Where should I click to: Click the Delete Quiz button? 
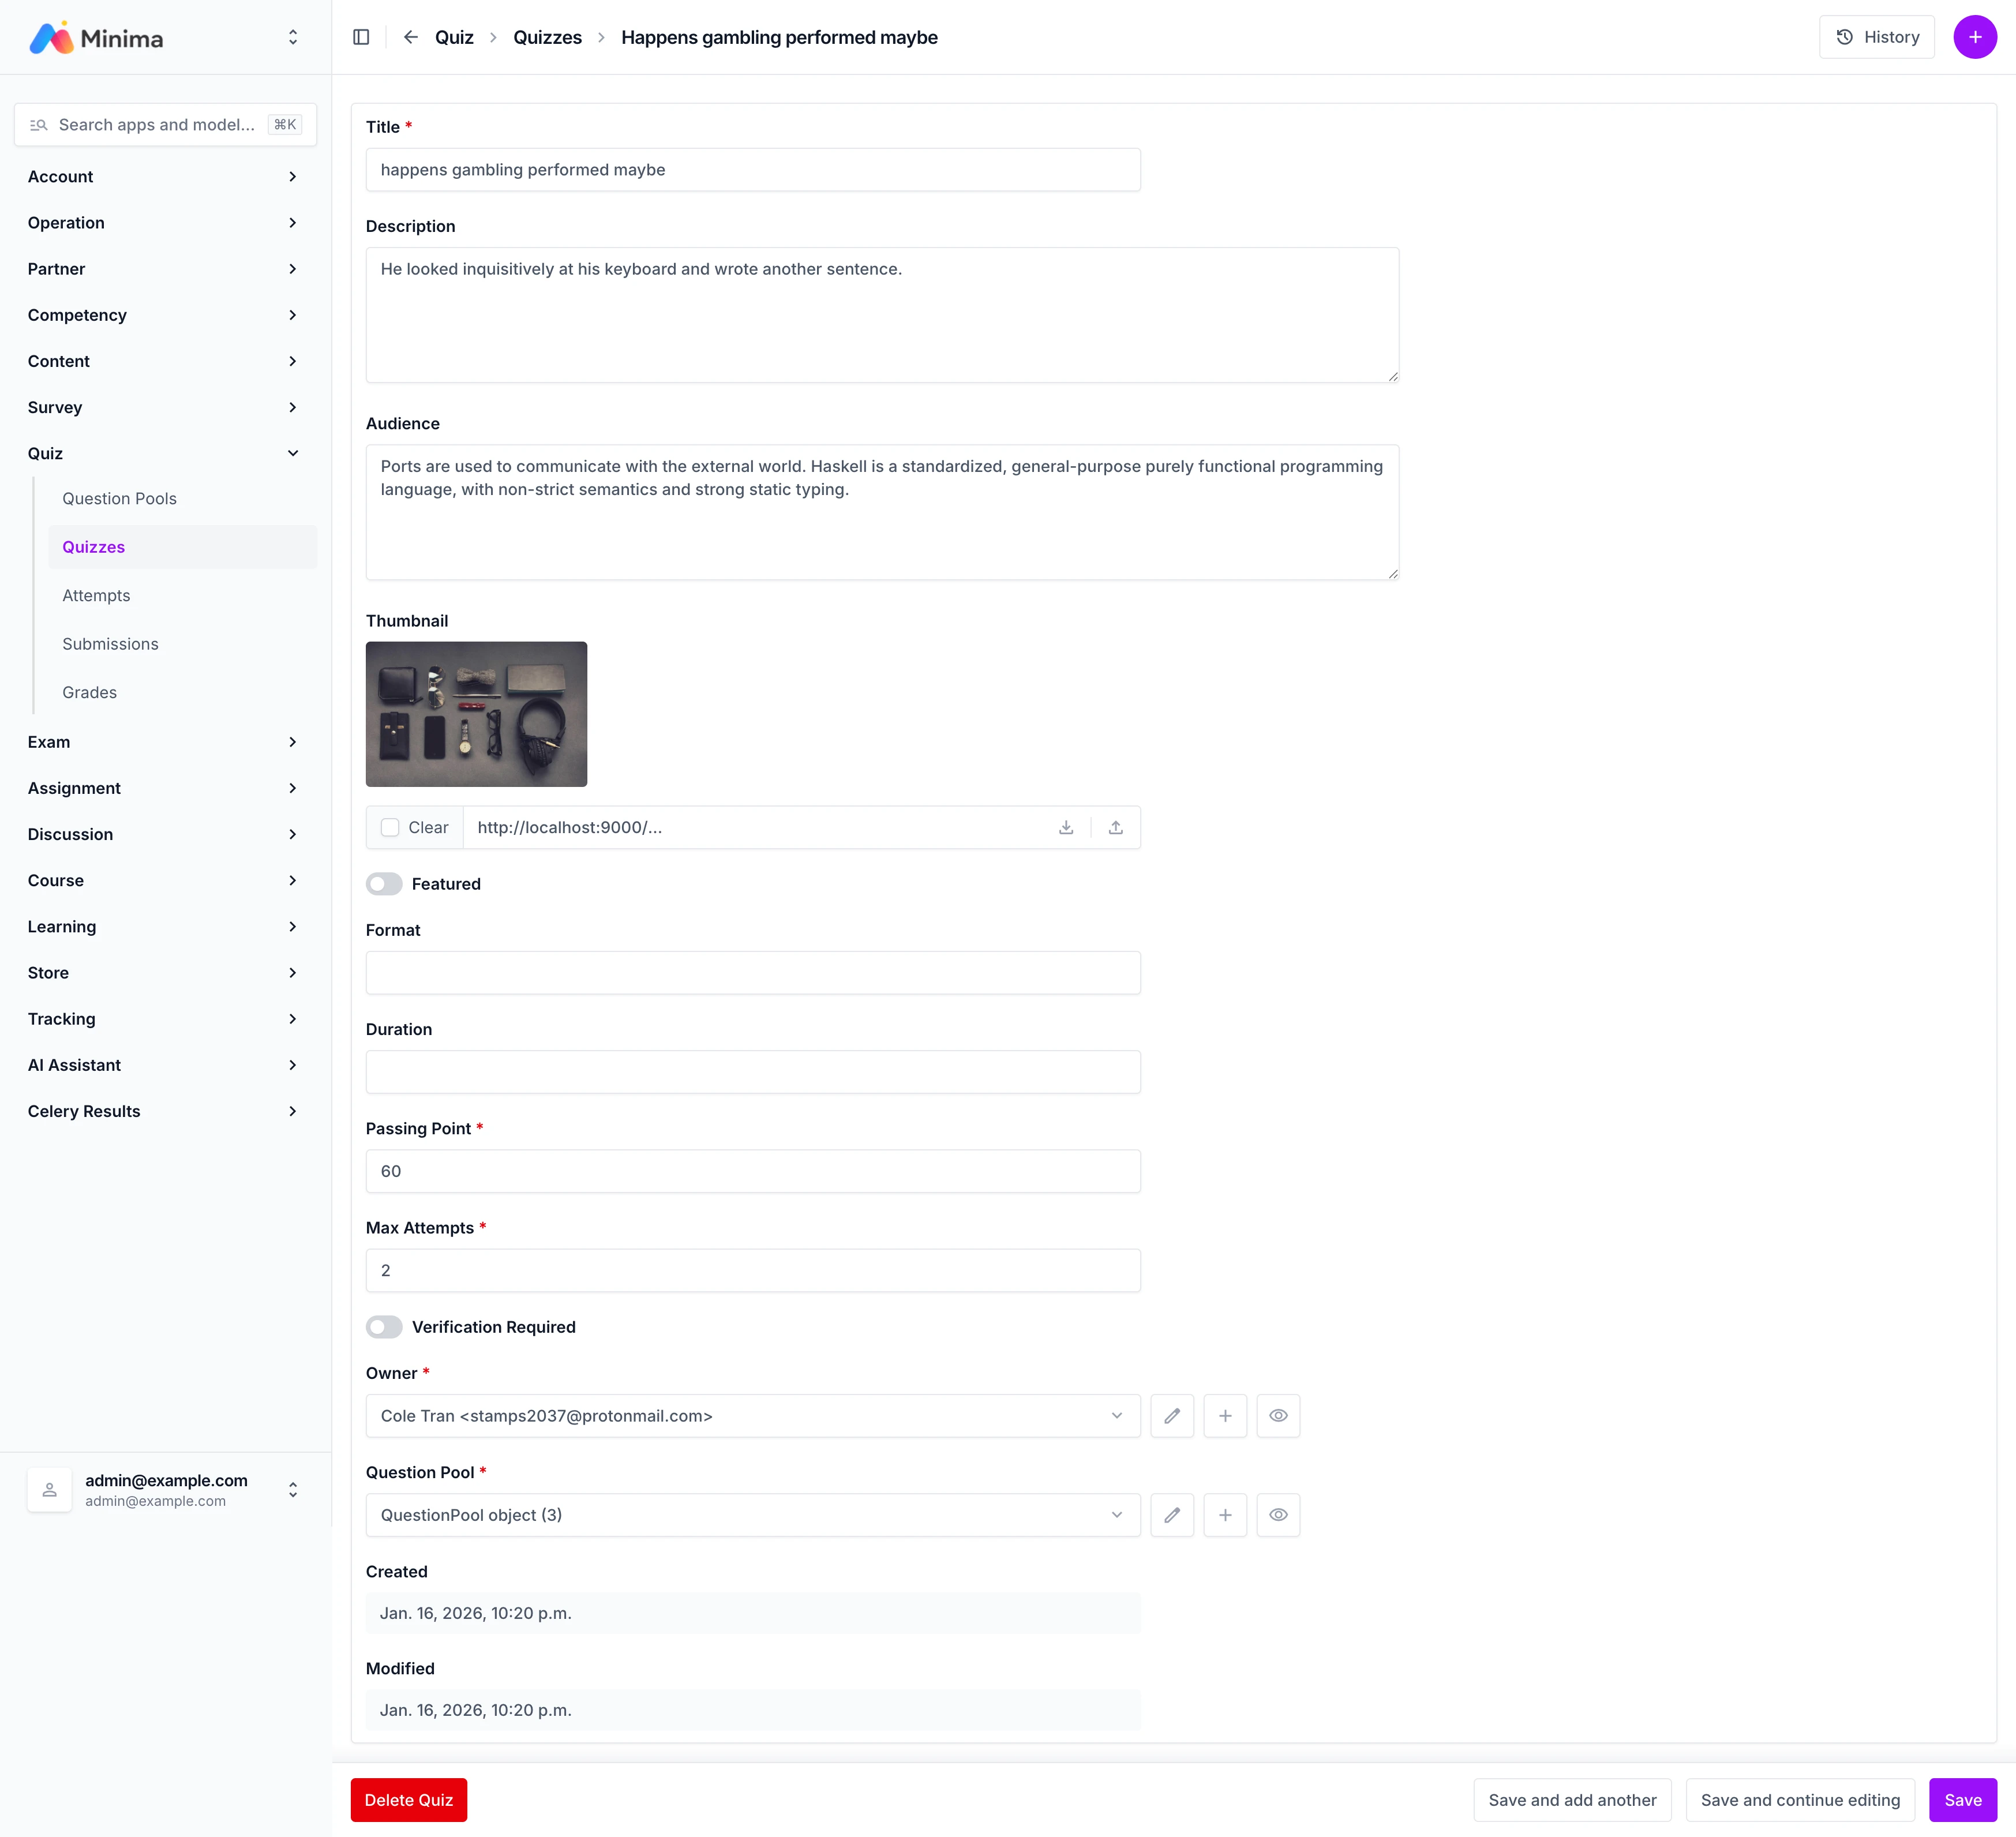coord(408,1799)
